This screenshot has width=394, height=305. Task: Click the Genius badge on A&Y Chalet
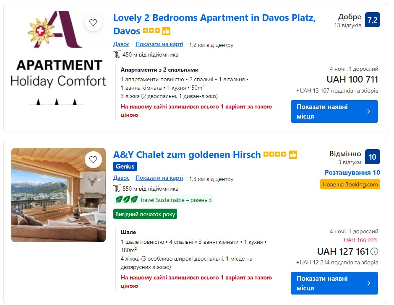[125, 166]
